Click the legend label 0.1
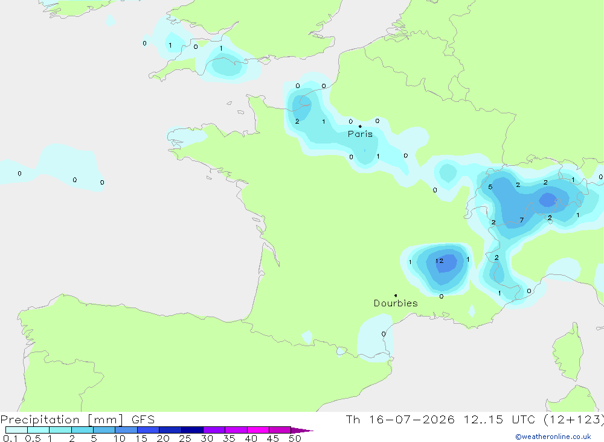Image resolution: width=604 pixels, height=442 pixels. click(x=10, y=438)
